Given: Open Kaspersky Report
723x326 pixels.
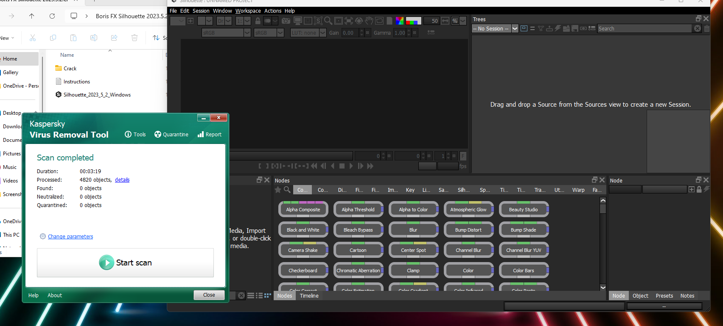Looking at the screenshot, I should pyautogui.click(x=210, y=134).
